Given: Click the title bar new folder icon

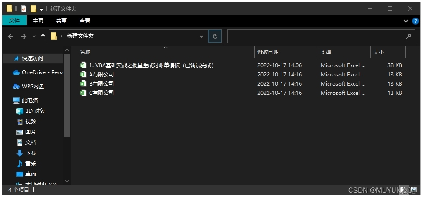Looking at the screenshot, I should pyautogui.click(x=33, y=9).
